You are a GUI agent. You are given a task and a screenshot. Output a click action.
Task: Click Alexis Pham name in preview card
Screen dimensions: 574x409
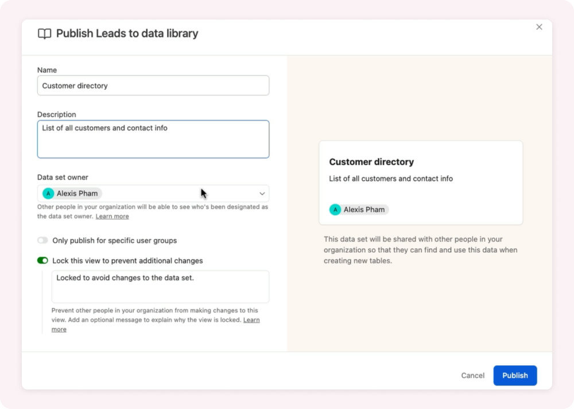[364, 210]
